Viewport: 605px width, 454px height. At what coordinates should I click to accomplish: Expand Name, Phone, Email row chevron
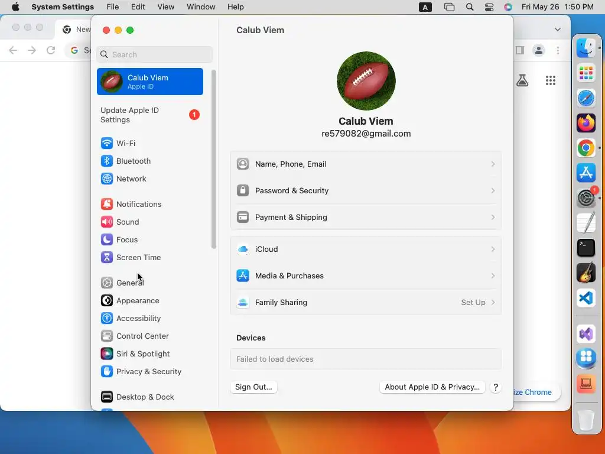click(x=493, y=164)
